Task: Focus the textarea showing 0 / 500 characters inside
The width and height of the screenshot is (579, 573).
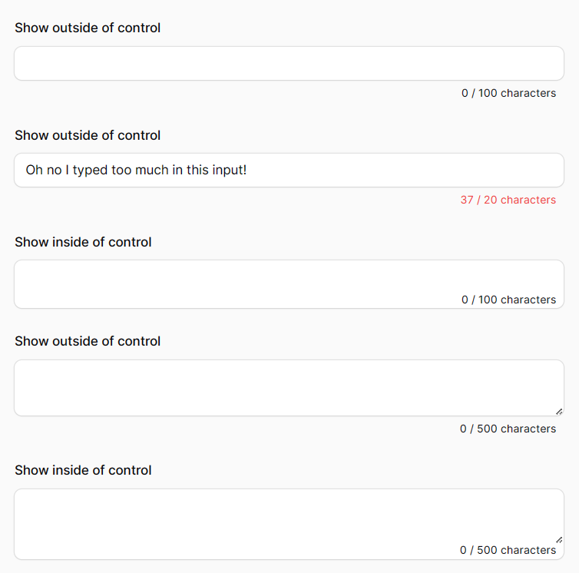Action: 289,525
